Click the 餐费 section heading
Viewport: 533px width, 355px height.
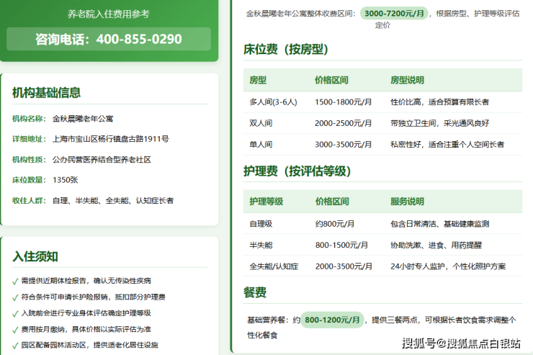[x=254, y=292]
